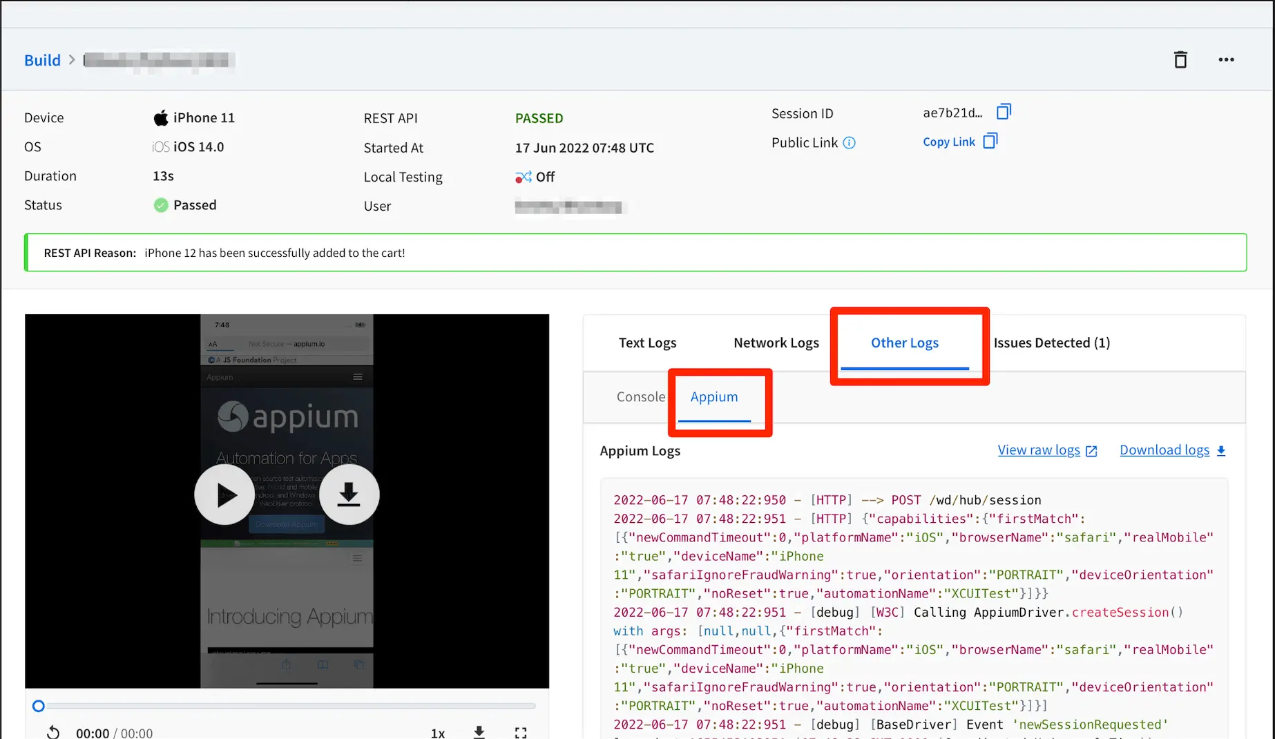The height and width of the screenshot is (739, 1275).
Task: Switch to Text Logs tab
Action: point(647,343)
